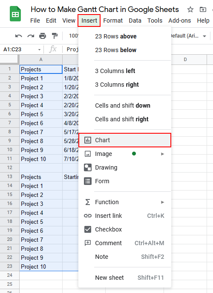Viewport: 213px width, 293px height.
Task: Select column D header
Action: (185, 60)
